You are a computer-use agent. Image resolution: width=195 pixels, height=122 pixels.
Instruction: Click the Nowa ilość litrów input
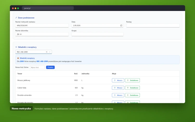coord(37,67)
